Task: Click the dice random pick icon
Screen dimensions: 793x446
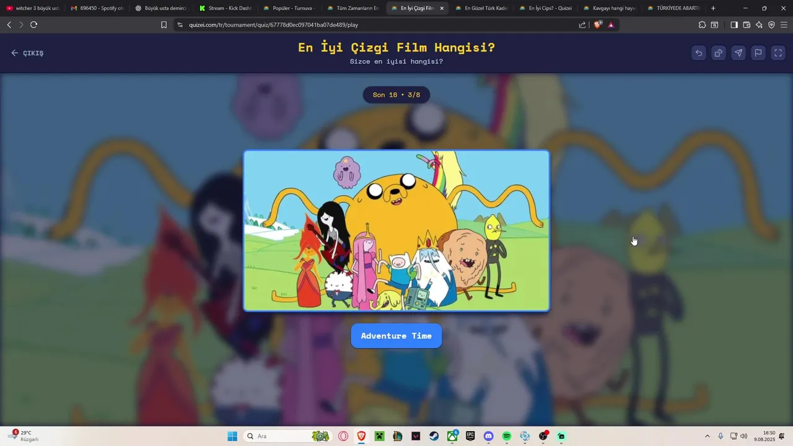Action: [719, 53]
